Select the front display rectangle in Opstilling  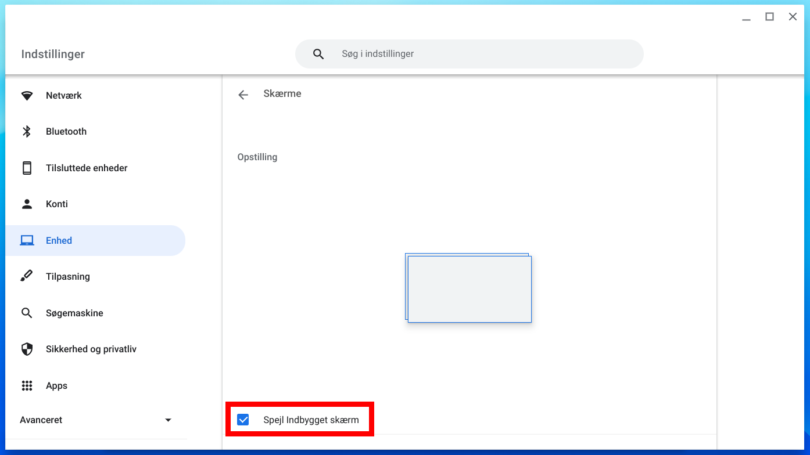tap(469, 290)
